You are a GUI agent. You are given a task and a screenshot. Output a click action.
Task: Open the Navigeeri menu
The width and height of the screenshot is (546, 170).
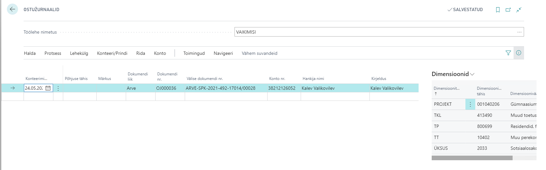point(223,53)
